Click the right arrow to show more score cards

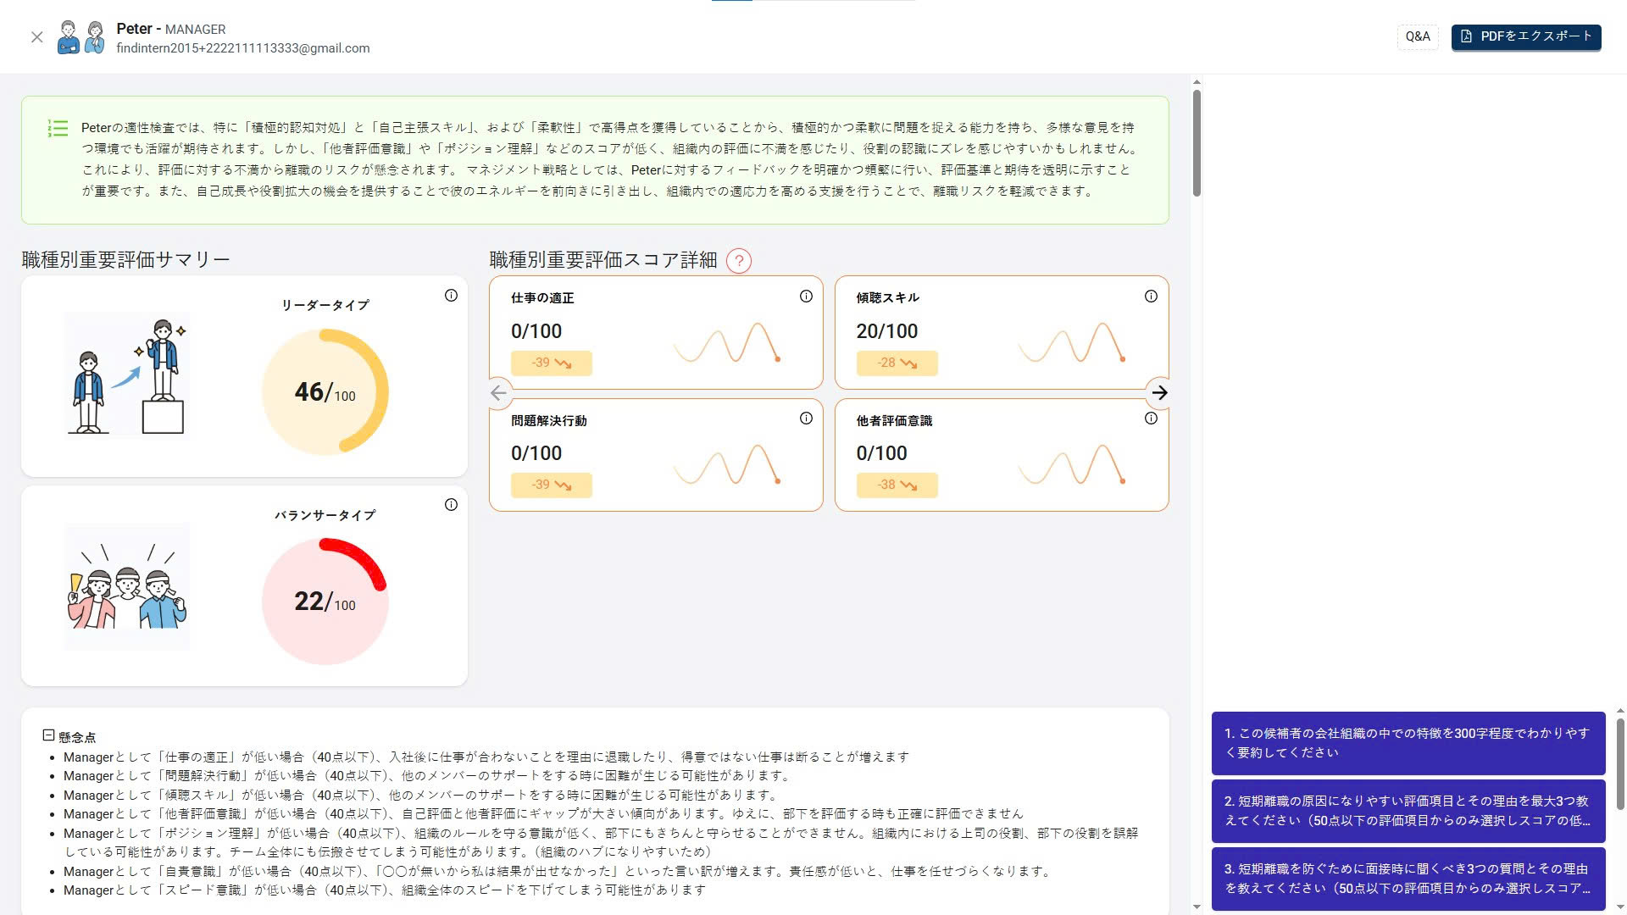[1160, 393]
